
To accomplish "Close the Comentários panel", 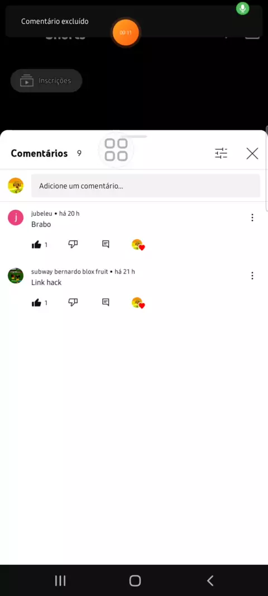I will pyautogui.click(x=252, y=153).
